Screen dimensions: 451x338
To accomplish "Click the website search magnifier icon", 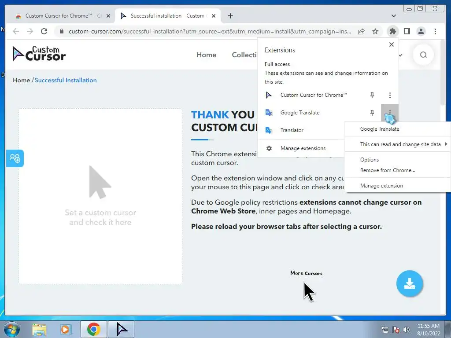I will [x=423, y=55].
